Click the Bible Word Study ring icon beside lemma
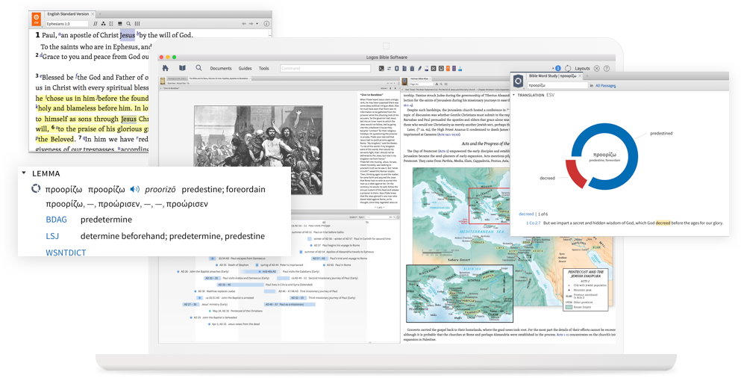The image size is (741, 378). click(35, 189)
